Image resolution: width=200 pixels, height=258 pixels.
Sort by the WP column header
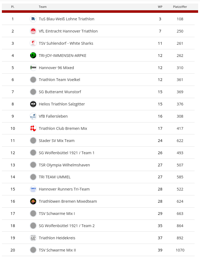click(x=160, y=7)
